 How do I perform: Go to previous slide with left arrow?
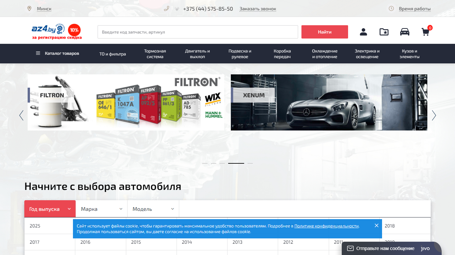21,115
